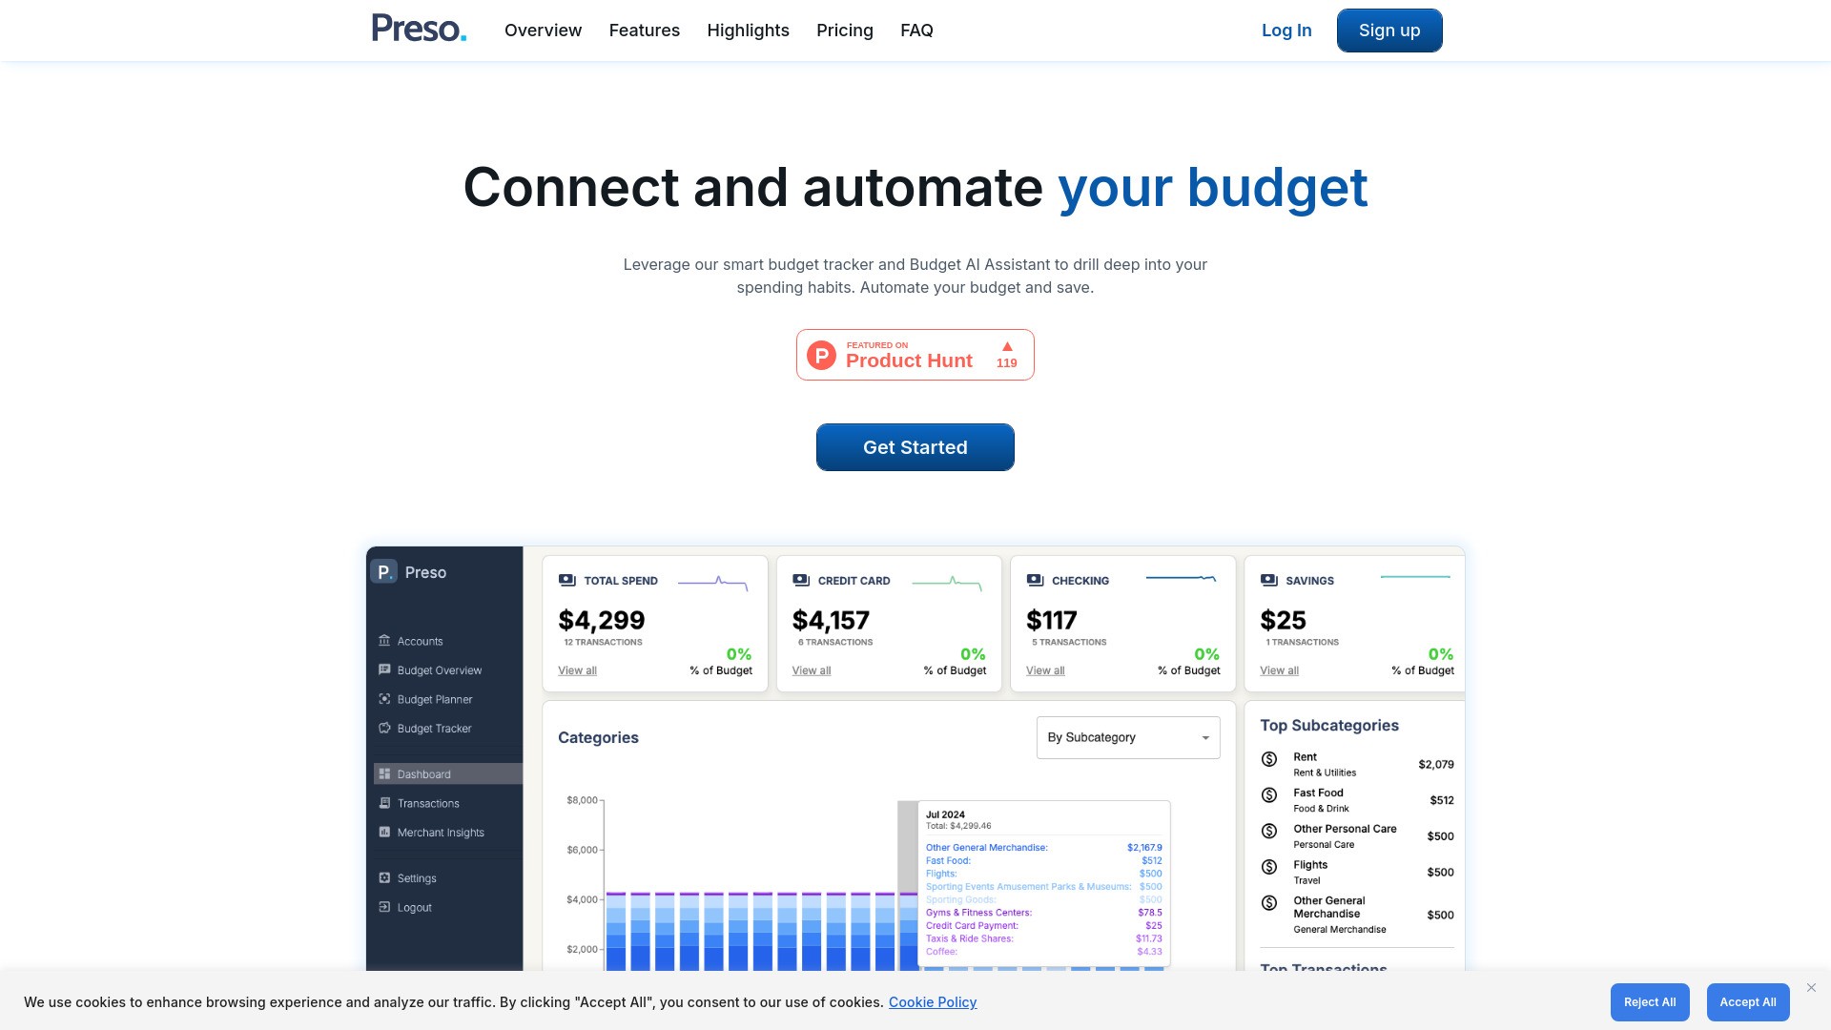Click the Product Hunt featured badge
This screenshot has height=1030, width=1831.
pyautogui.click(x=915, y=354)
